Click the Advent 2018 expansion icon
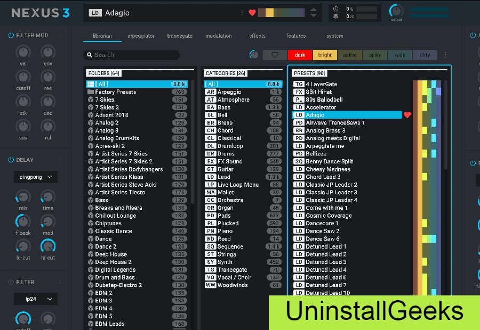The width and height of the screenshot is (480, 330). point(91,115)
